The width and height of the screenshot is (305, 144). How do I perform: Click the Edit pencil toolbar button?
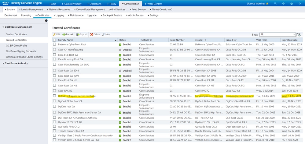pos(57,34)
